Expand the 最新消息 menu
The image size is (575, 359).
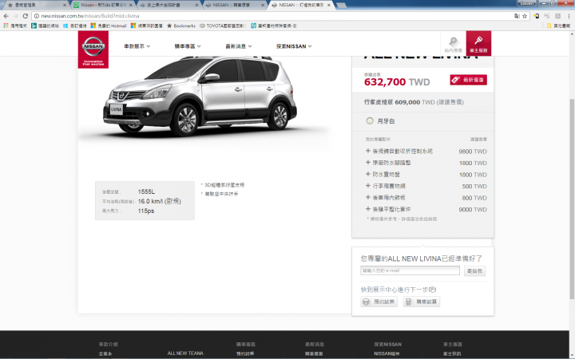[x=239, y=46]
